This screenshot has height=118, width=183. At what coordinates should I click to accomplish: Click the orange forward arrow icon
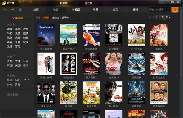coord(13,9)
